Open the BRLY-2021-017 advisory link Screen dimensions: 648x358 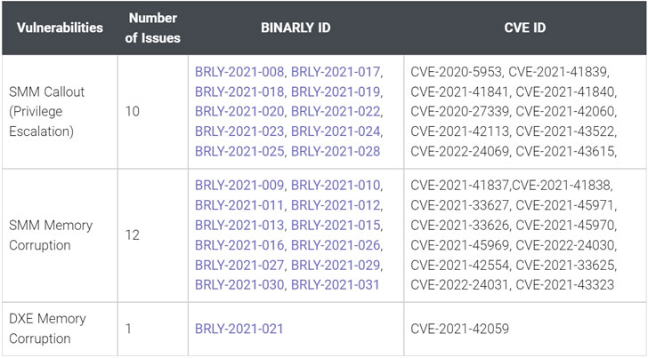(x=336, y=72)
